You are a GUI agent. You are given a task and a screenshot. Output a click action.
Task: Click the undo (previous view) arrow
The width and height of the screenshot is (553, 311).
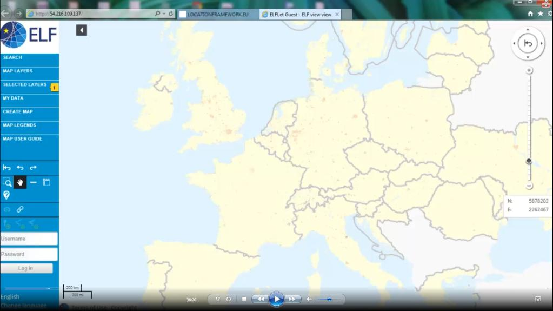20,168
